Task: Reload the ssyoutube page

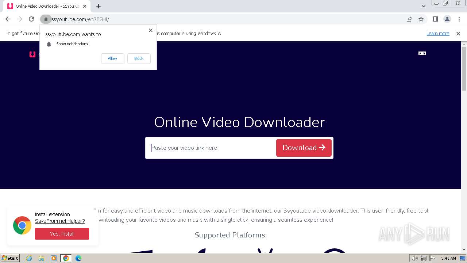Action: (31, 19)
